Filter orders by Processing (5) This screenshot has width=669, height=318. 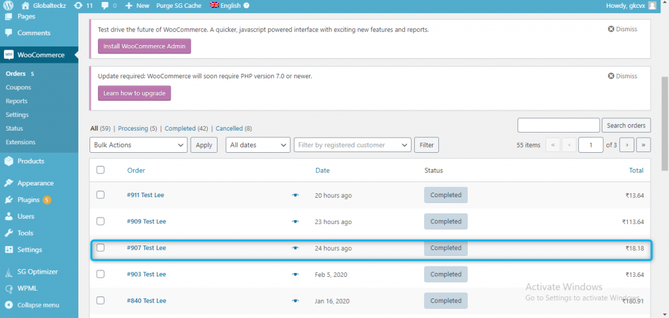[137, 128]
